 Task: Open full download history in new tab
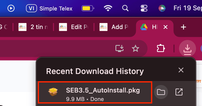click(x=179, y=92)
